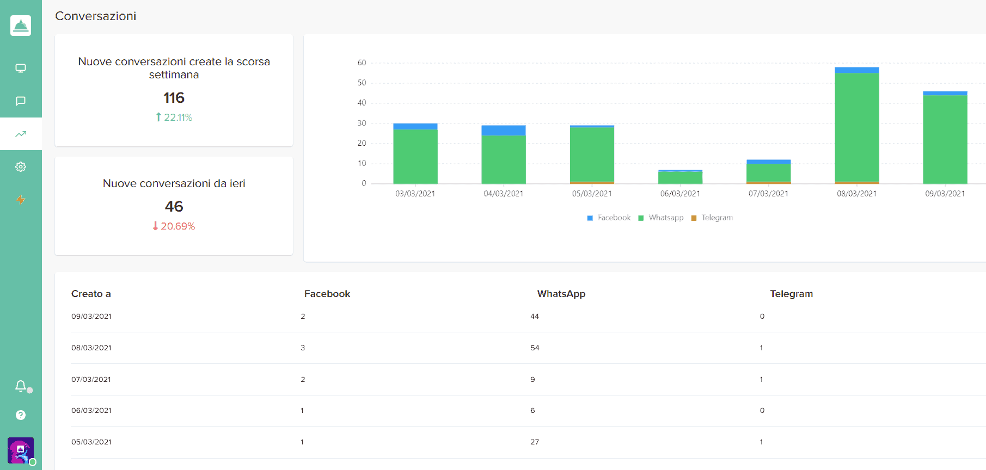Screen dimensions: 986x470
Task: Click the 03/03/2021 chart bar
Action: pyautogui.click(x=415, y=153)
